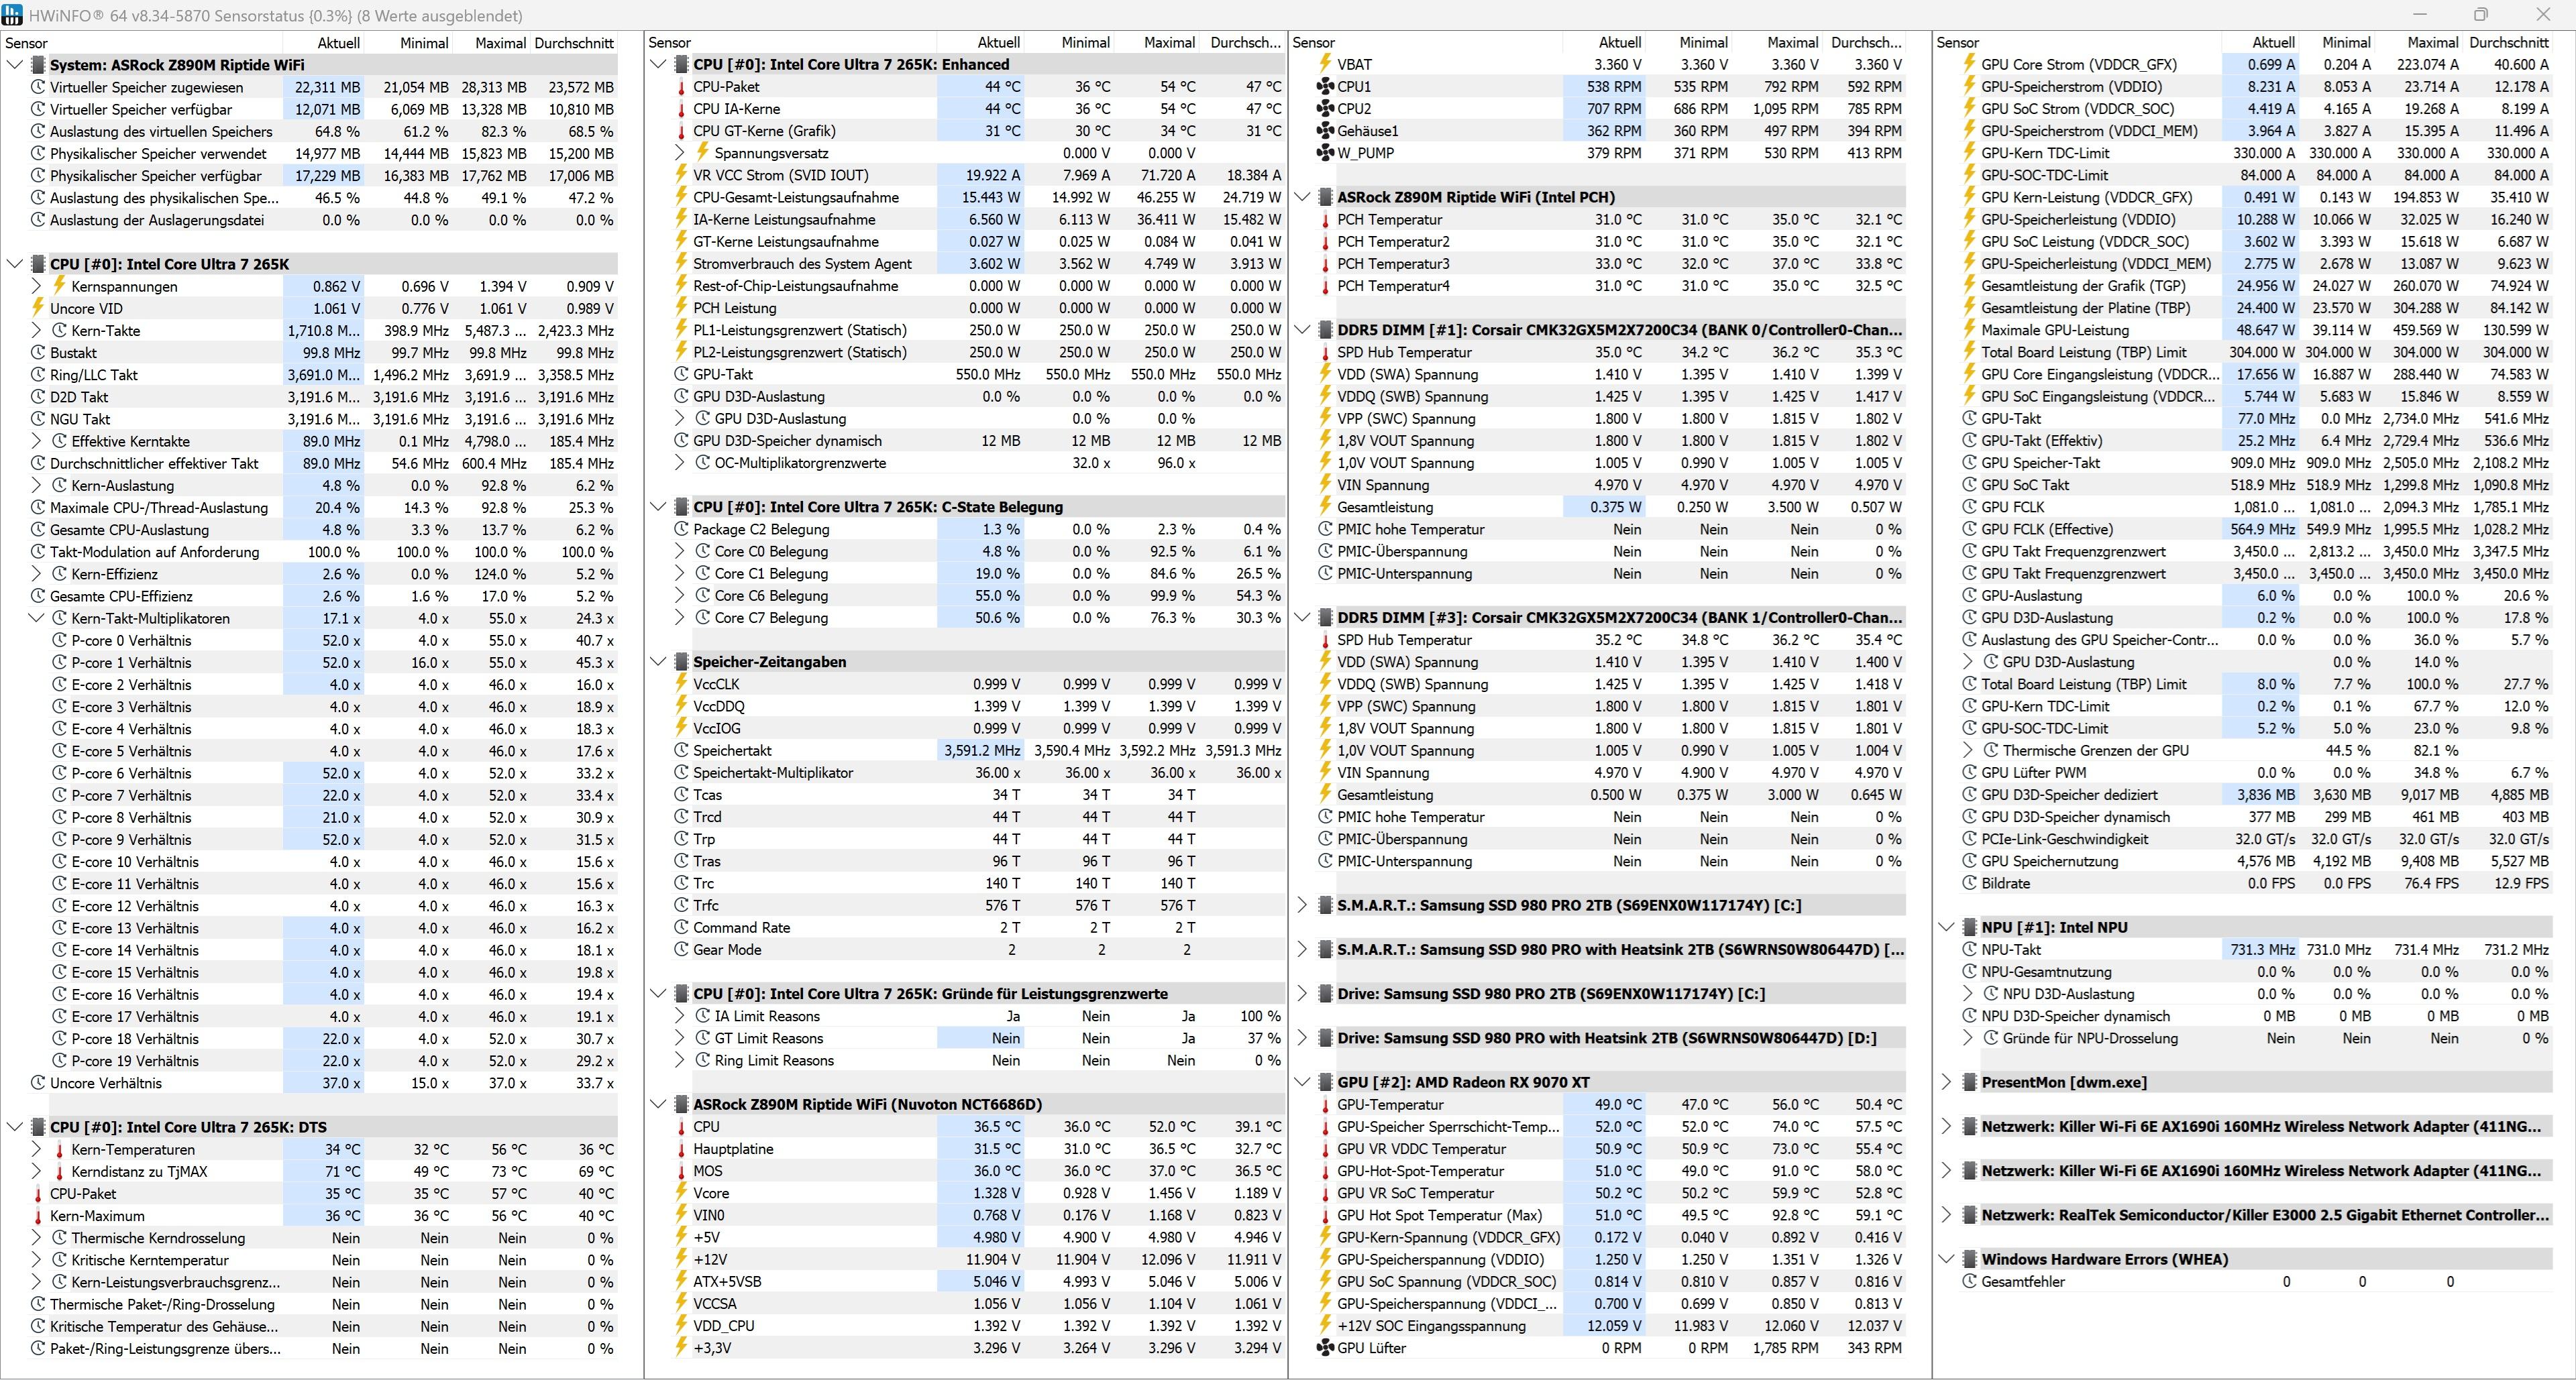This screenshot has height=1380, width=2576.
Task: Click the thermometer icon beside CPU-Paket in Enhanced section
Action: tap(681, 87)
